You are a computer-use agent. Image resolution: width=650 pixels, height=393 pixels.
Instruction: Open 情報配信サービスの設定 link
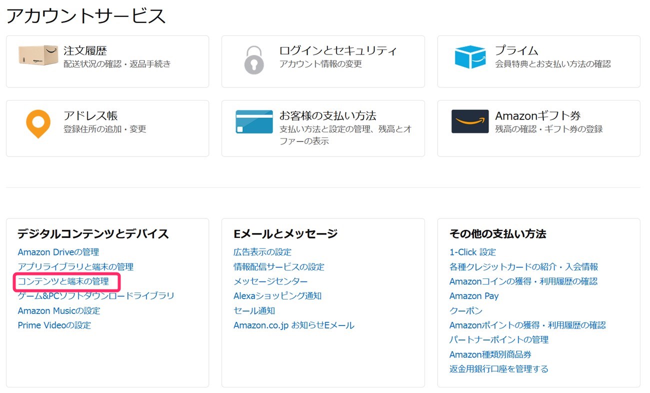pyautogui.click(x=279, y=267)
